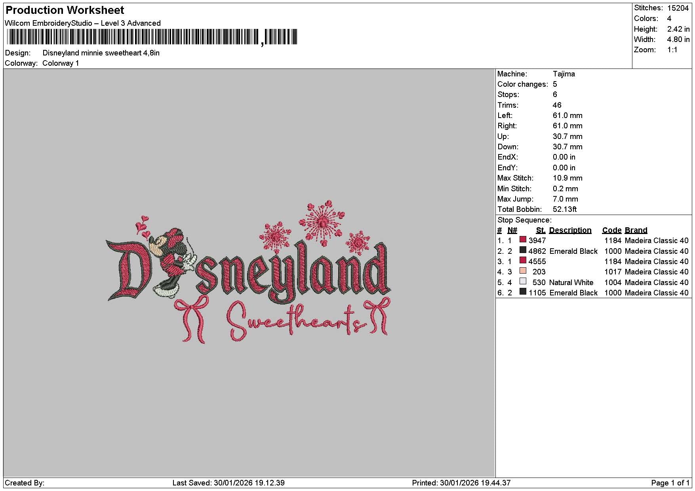Viewport: 695px width, 491px height.
Task: Select the Color changes value '5'
Action: coord(555,84)
